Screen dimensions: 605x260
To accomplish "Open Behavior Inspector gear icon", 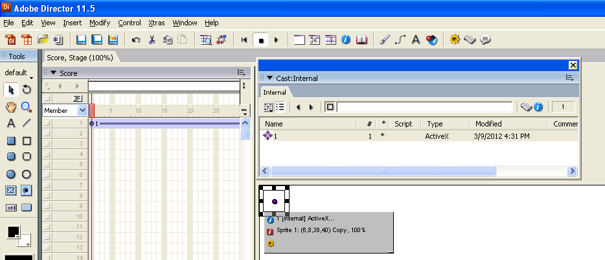I will click(x=455, y=40).
